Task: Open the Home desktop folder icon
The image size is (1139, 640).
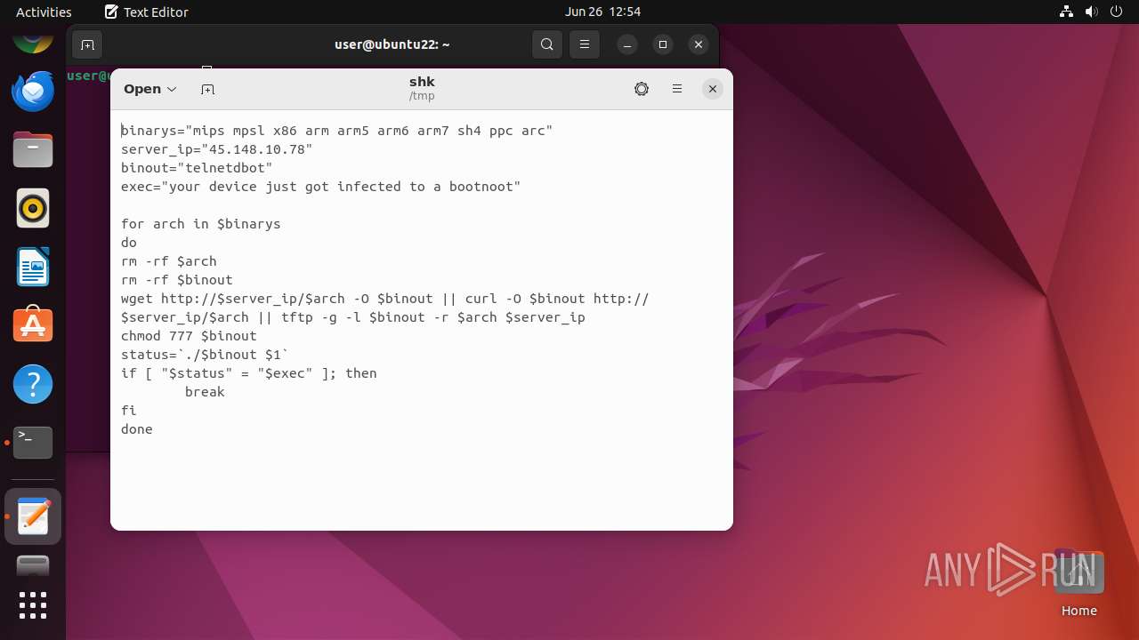Action: point(1078,583)
